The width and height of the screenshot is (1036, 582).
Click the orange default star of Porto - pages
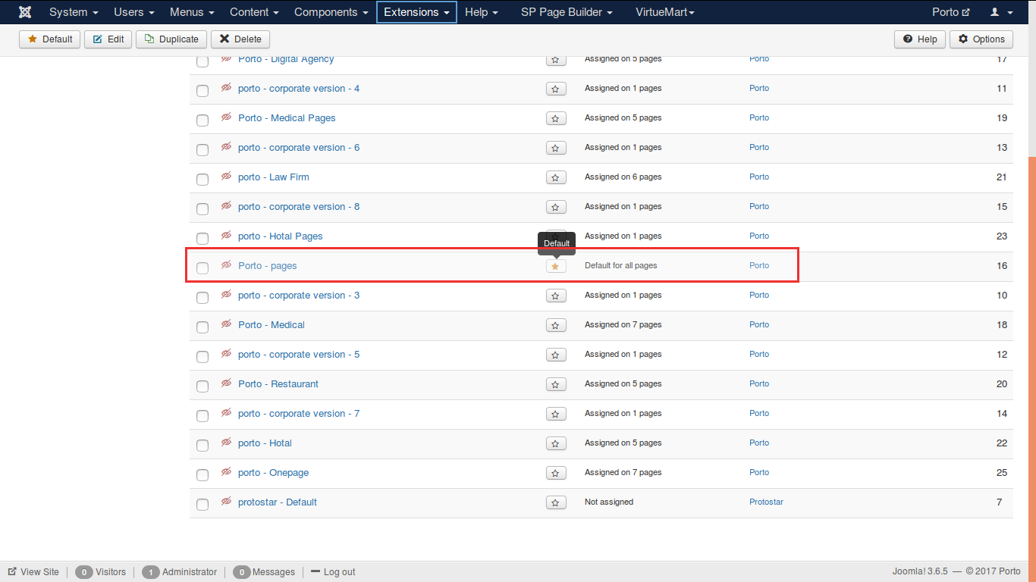point(556,267)
